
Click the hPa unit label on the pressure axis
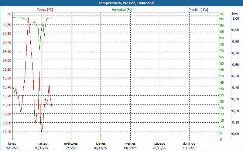[235, 14]
